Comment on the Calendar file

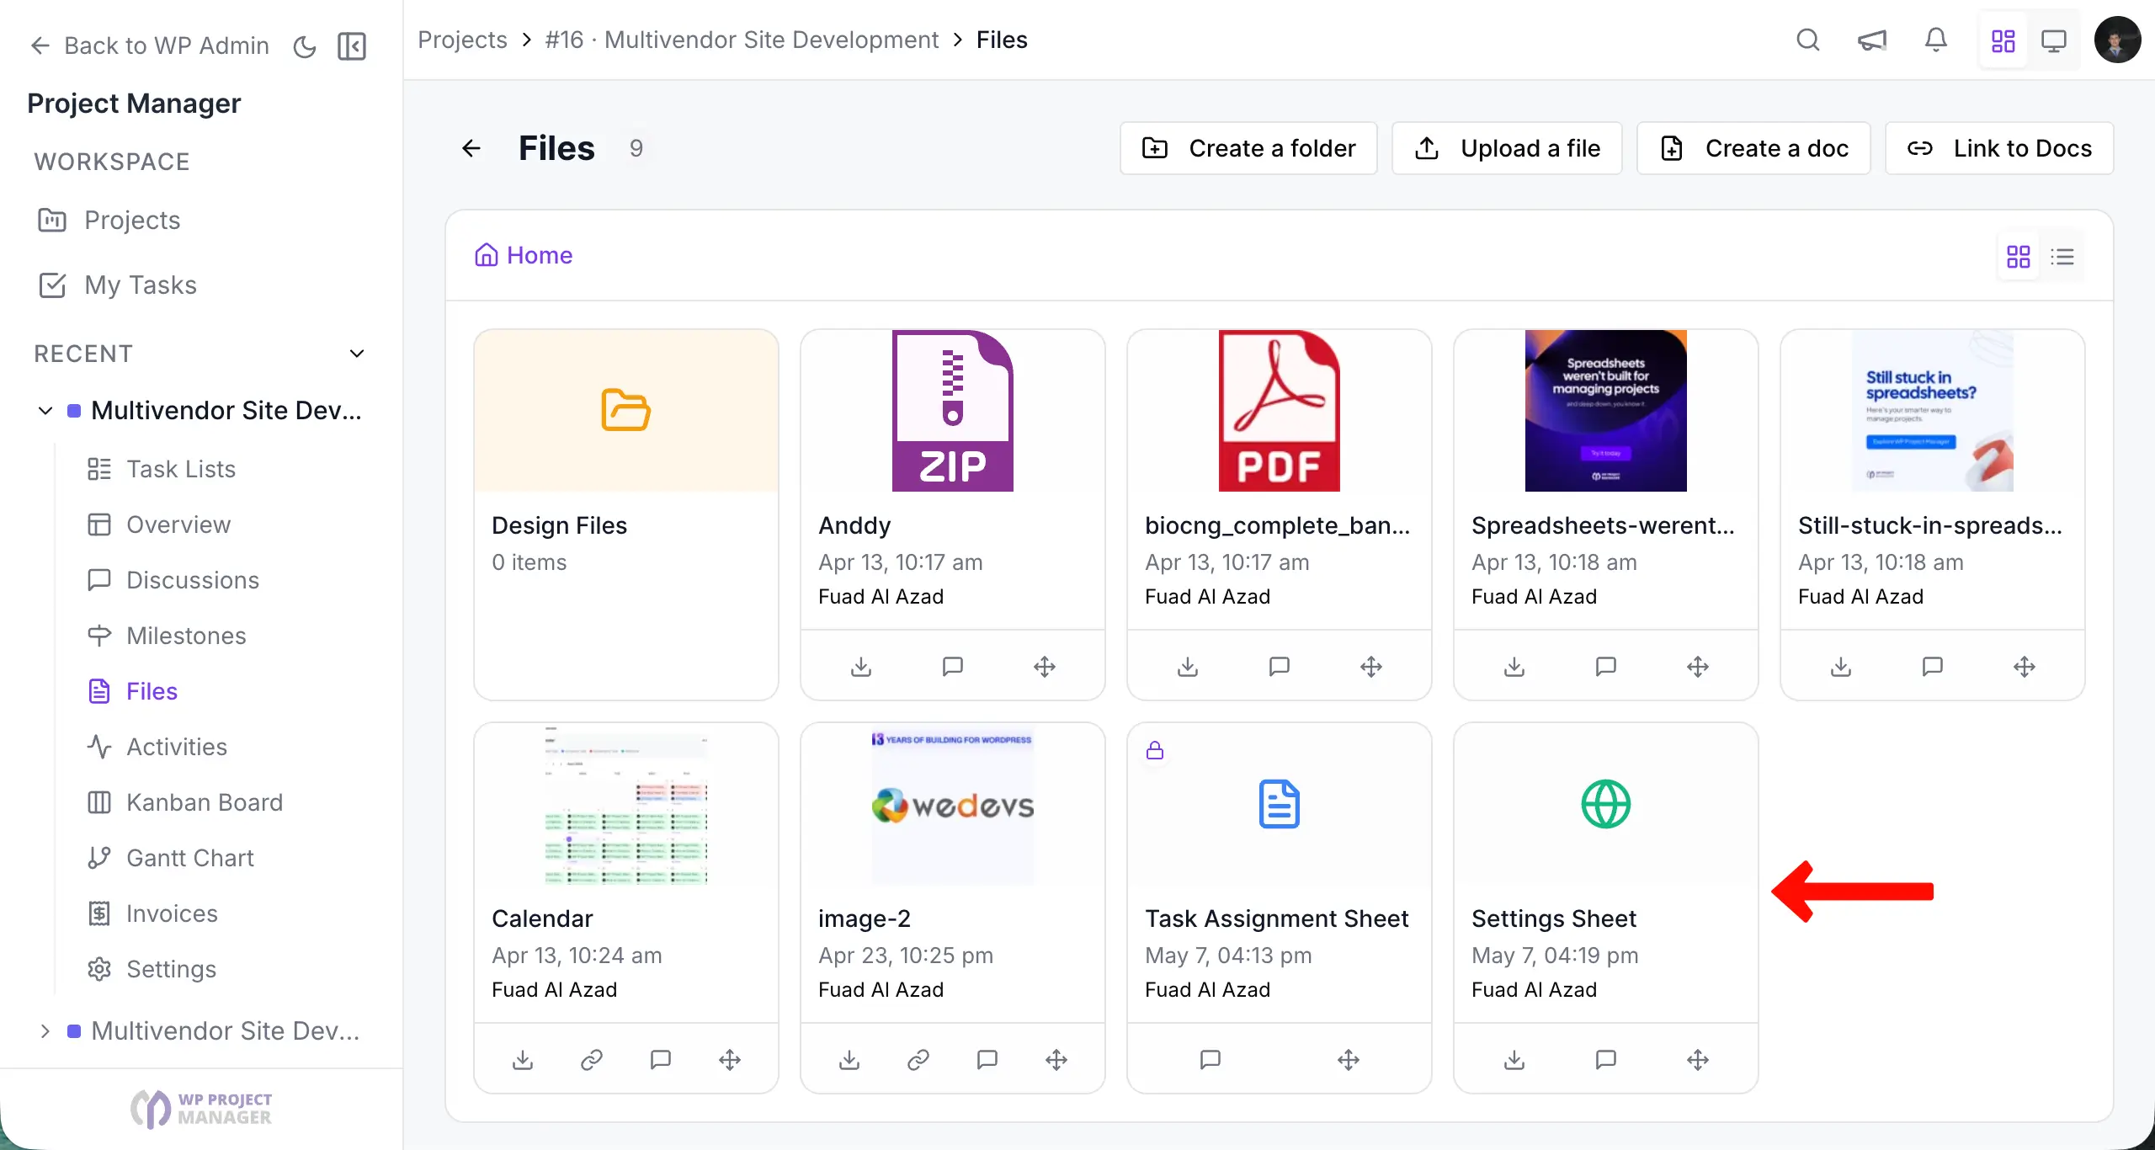(x=661, y=1060)
